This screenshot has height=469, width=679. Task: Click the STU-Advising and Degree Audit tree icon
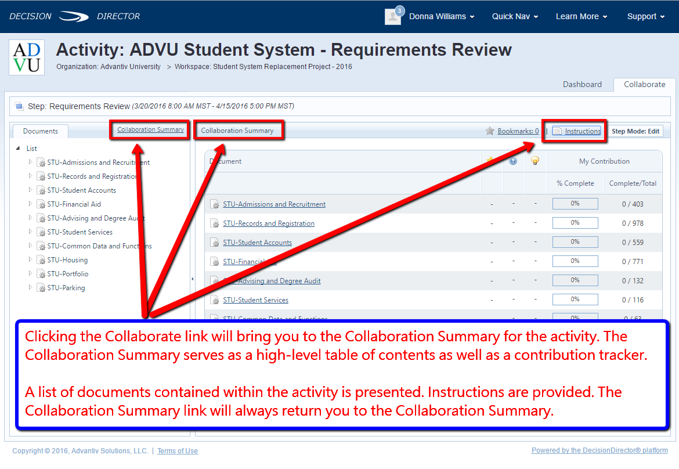[x=41, y=218]
